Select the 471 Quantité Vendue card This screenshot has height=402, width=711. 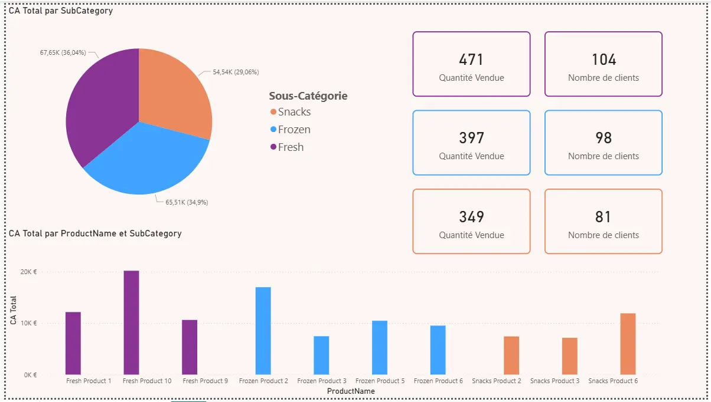click(471, 64)
